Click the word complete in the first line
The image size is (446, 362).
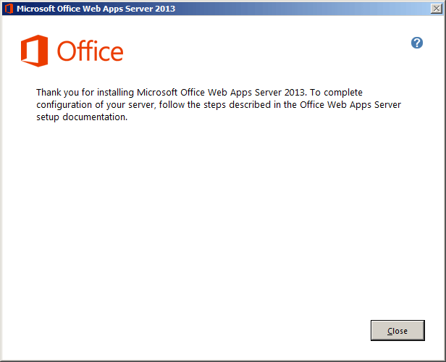click(343, 93)
